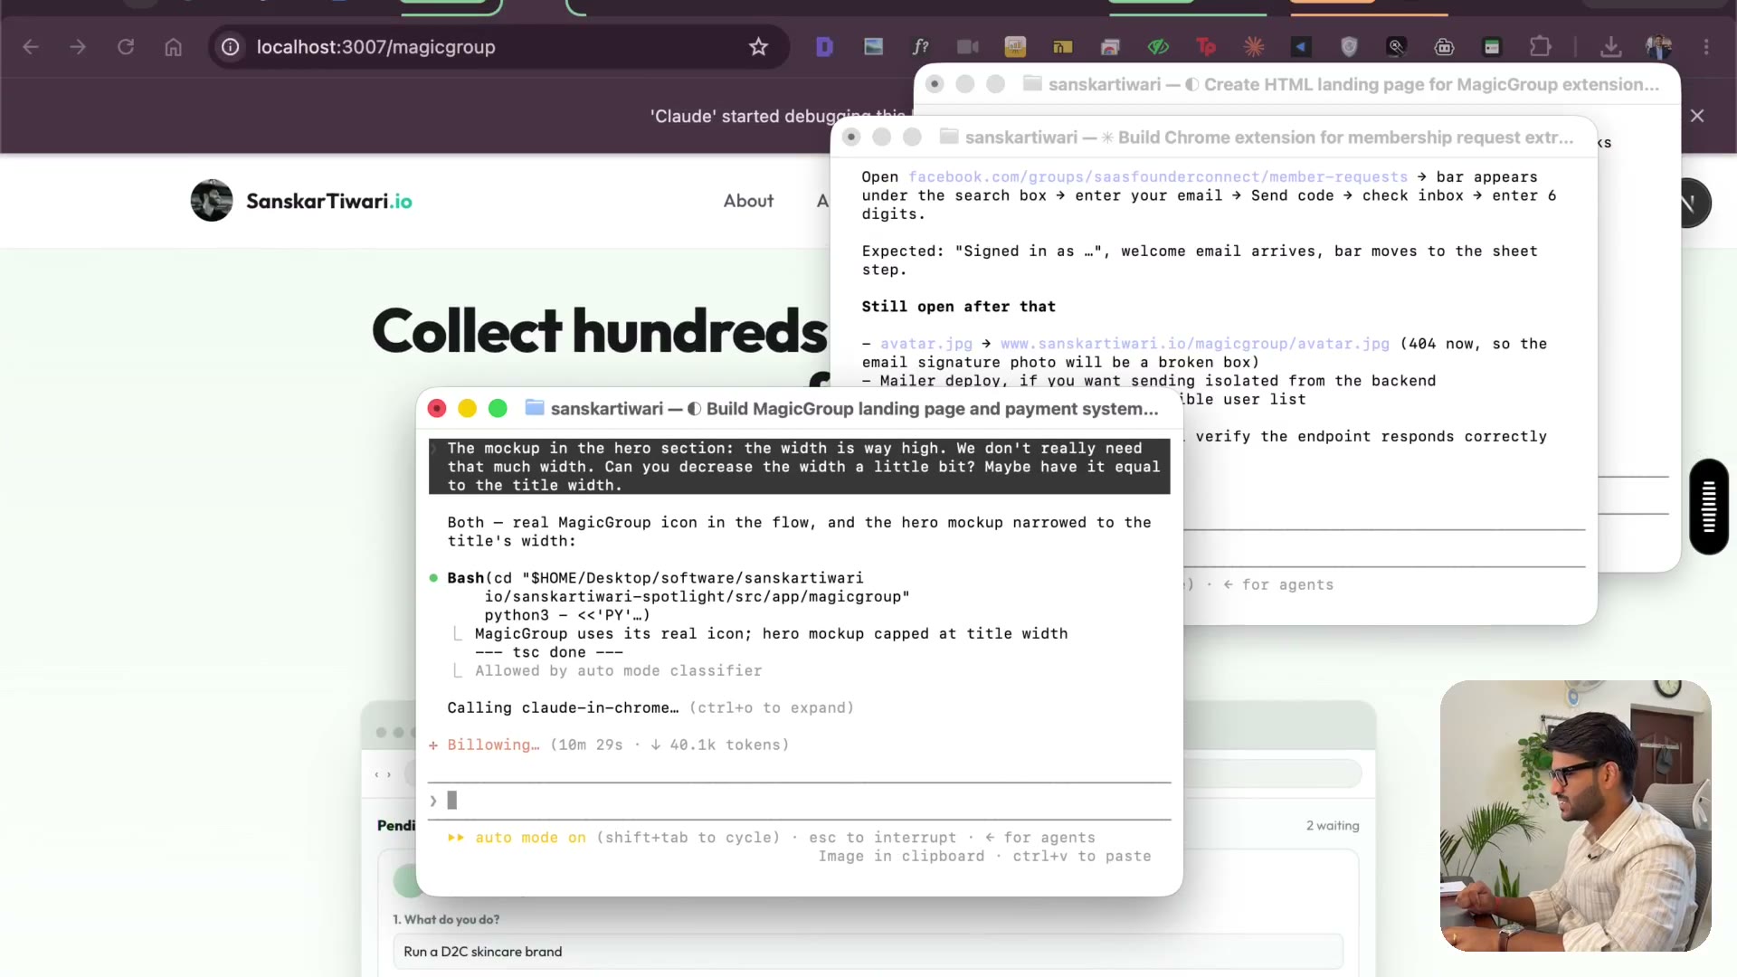Open the purple D extension
Screen dimensions: 1737x977
(824, 47)
